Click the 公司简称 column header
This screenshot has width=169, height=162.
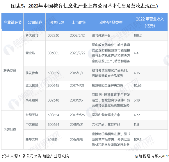pyautogui.click(x=35, y=22)
